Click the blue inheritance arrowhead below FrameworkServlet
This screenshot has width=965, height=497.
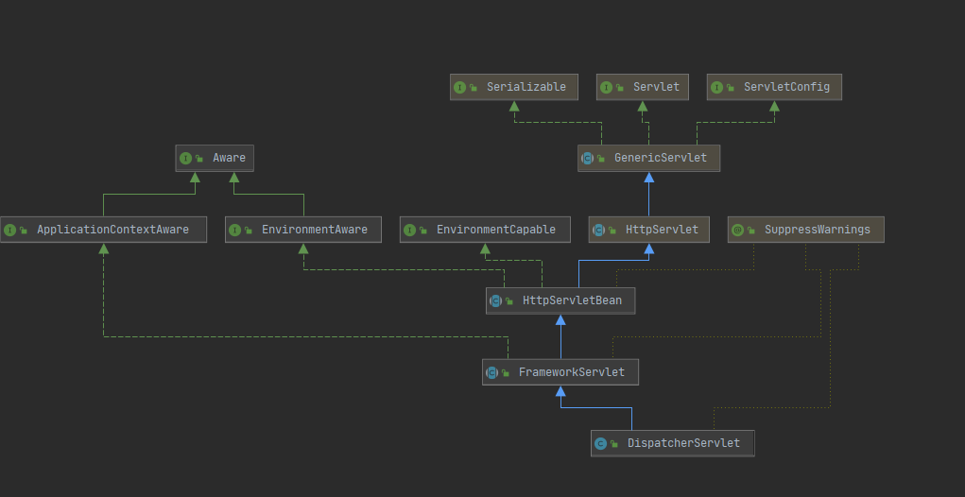click(x=560, y=391)
